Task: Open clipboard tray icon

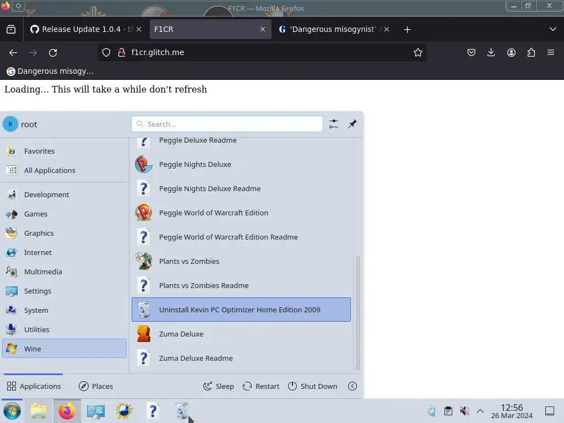Action: click(x=448, y=411)
